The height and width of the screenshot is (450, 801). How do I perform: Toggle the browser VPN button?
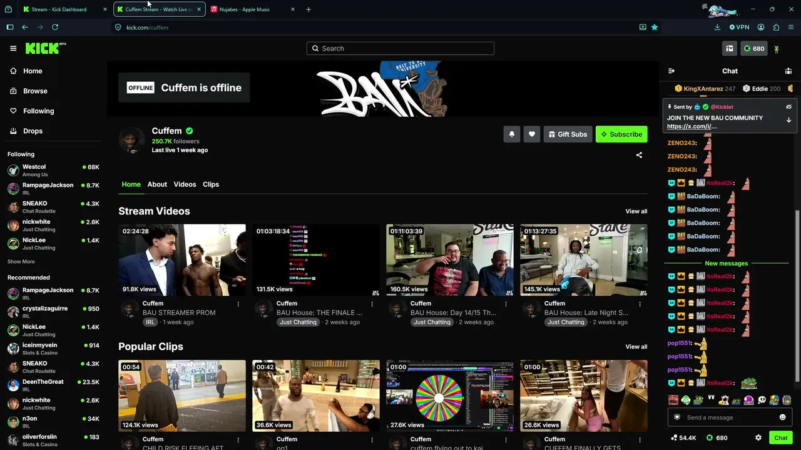point(739,27)
